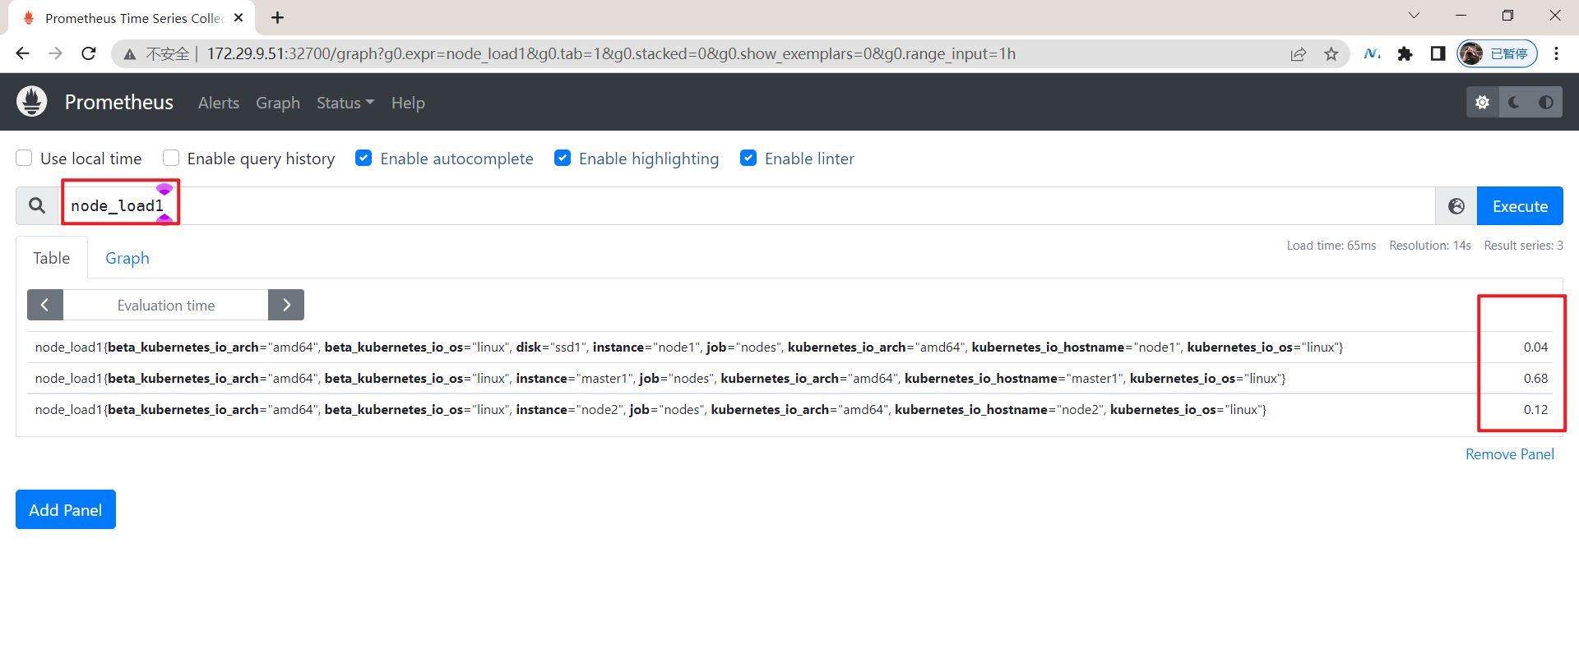The image size is (1579, 672).
Task: Open a new browser tab
Action: tap(278, 17)
